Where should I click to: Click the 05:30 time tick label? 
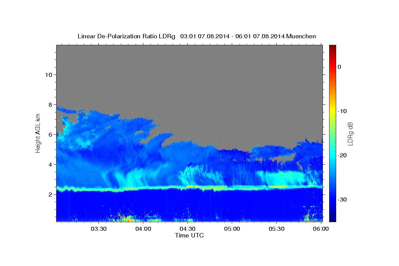(276, 229)
